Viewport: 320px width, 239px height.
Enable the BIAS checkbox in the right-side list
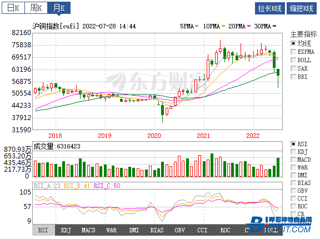tap(293, 183)
